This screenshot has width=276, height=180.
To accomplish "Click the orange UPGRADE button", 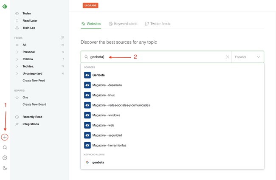I will click(90, 6).
